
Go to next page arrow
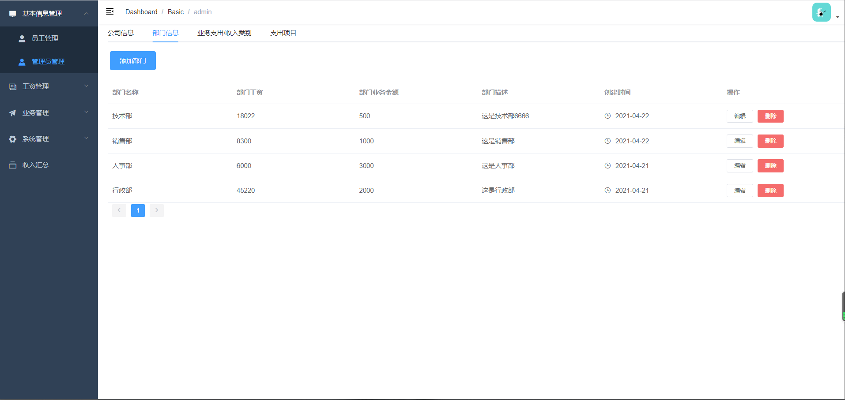point(157,210)
